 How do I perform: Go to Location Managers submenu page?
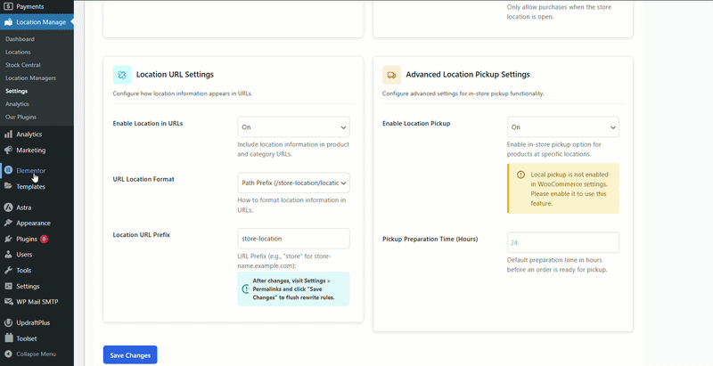tap(30, 78)
